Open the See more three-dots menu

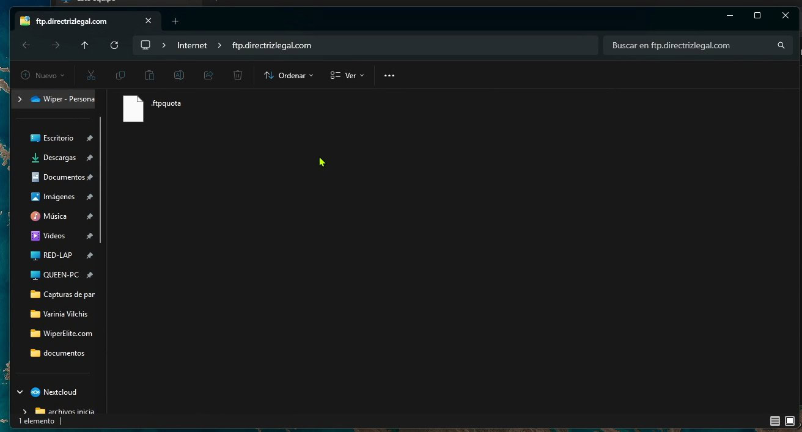tap(389, 75)
